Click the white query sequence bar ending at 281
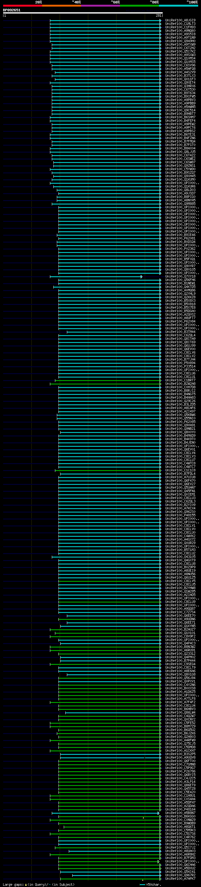 [83, 13]
